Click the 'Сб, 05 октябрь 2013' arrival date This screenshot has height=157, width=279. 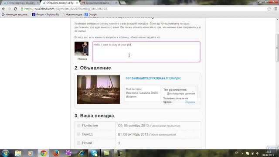133,126
